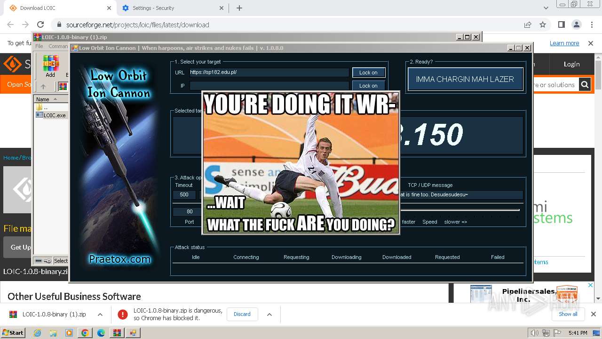Open the Chrome three-dot menu
The width and height of the screenshot is (602, 339).
[x=592, y=24]
